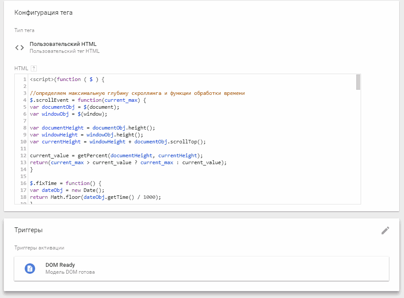Click line 10 var currentHeight declaration
The width and height of the screenshot is (404, 298).
click(x=118, y=142)
